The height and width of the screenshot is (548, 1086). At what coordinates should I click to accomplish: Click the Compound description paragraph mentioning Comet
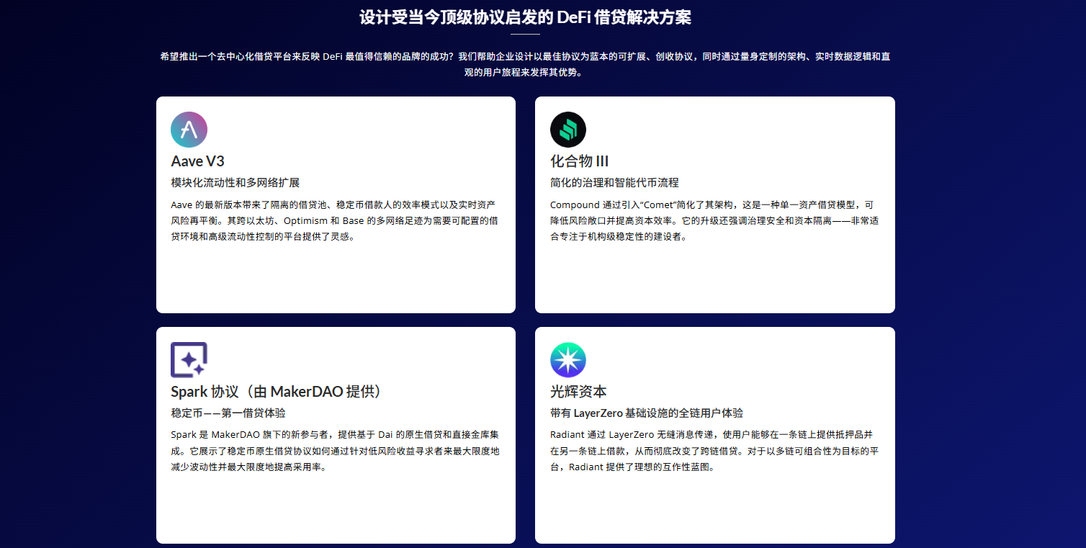coord(714,220)
